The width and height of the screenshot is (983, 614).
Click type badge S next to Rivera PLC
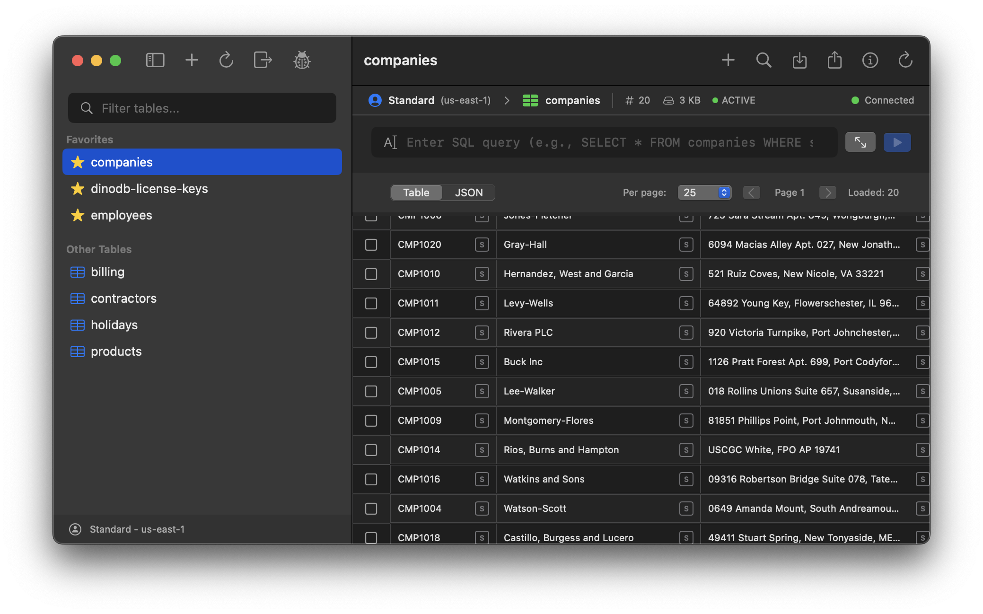tap(686, 333)
